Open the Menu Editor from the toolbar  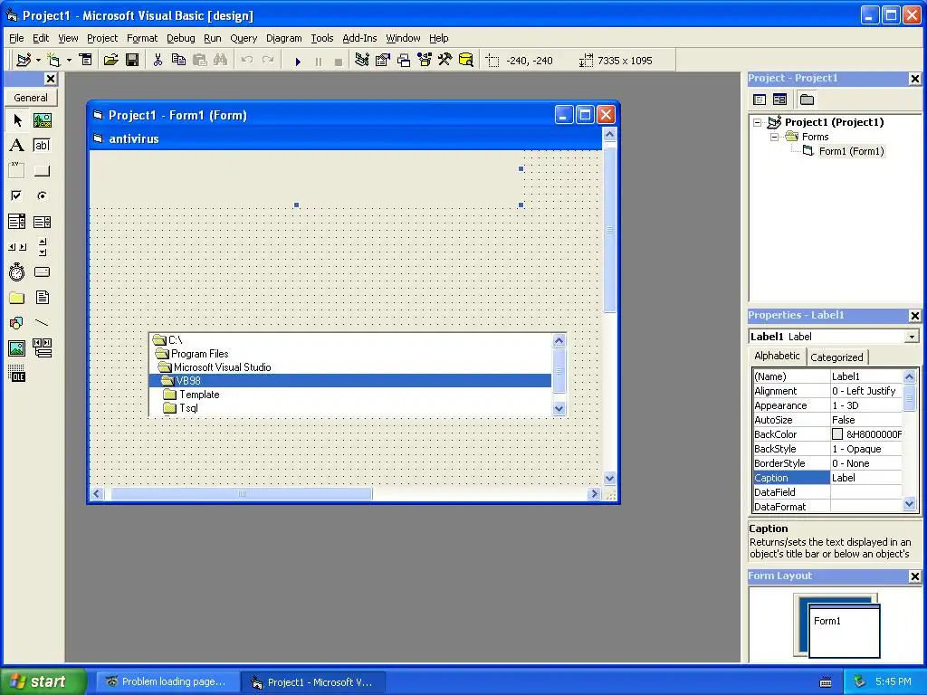pyautogui.click(x=86, y=60)
